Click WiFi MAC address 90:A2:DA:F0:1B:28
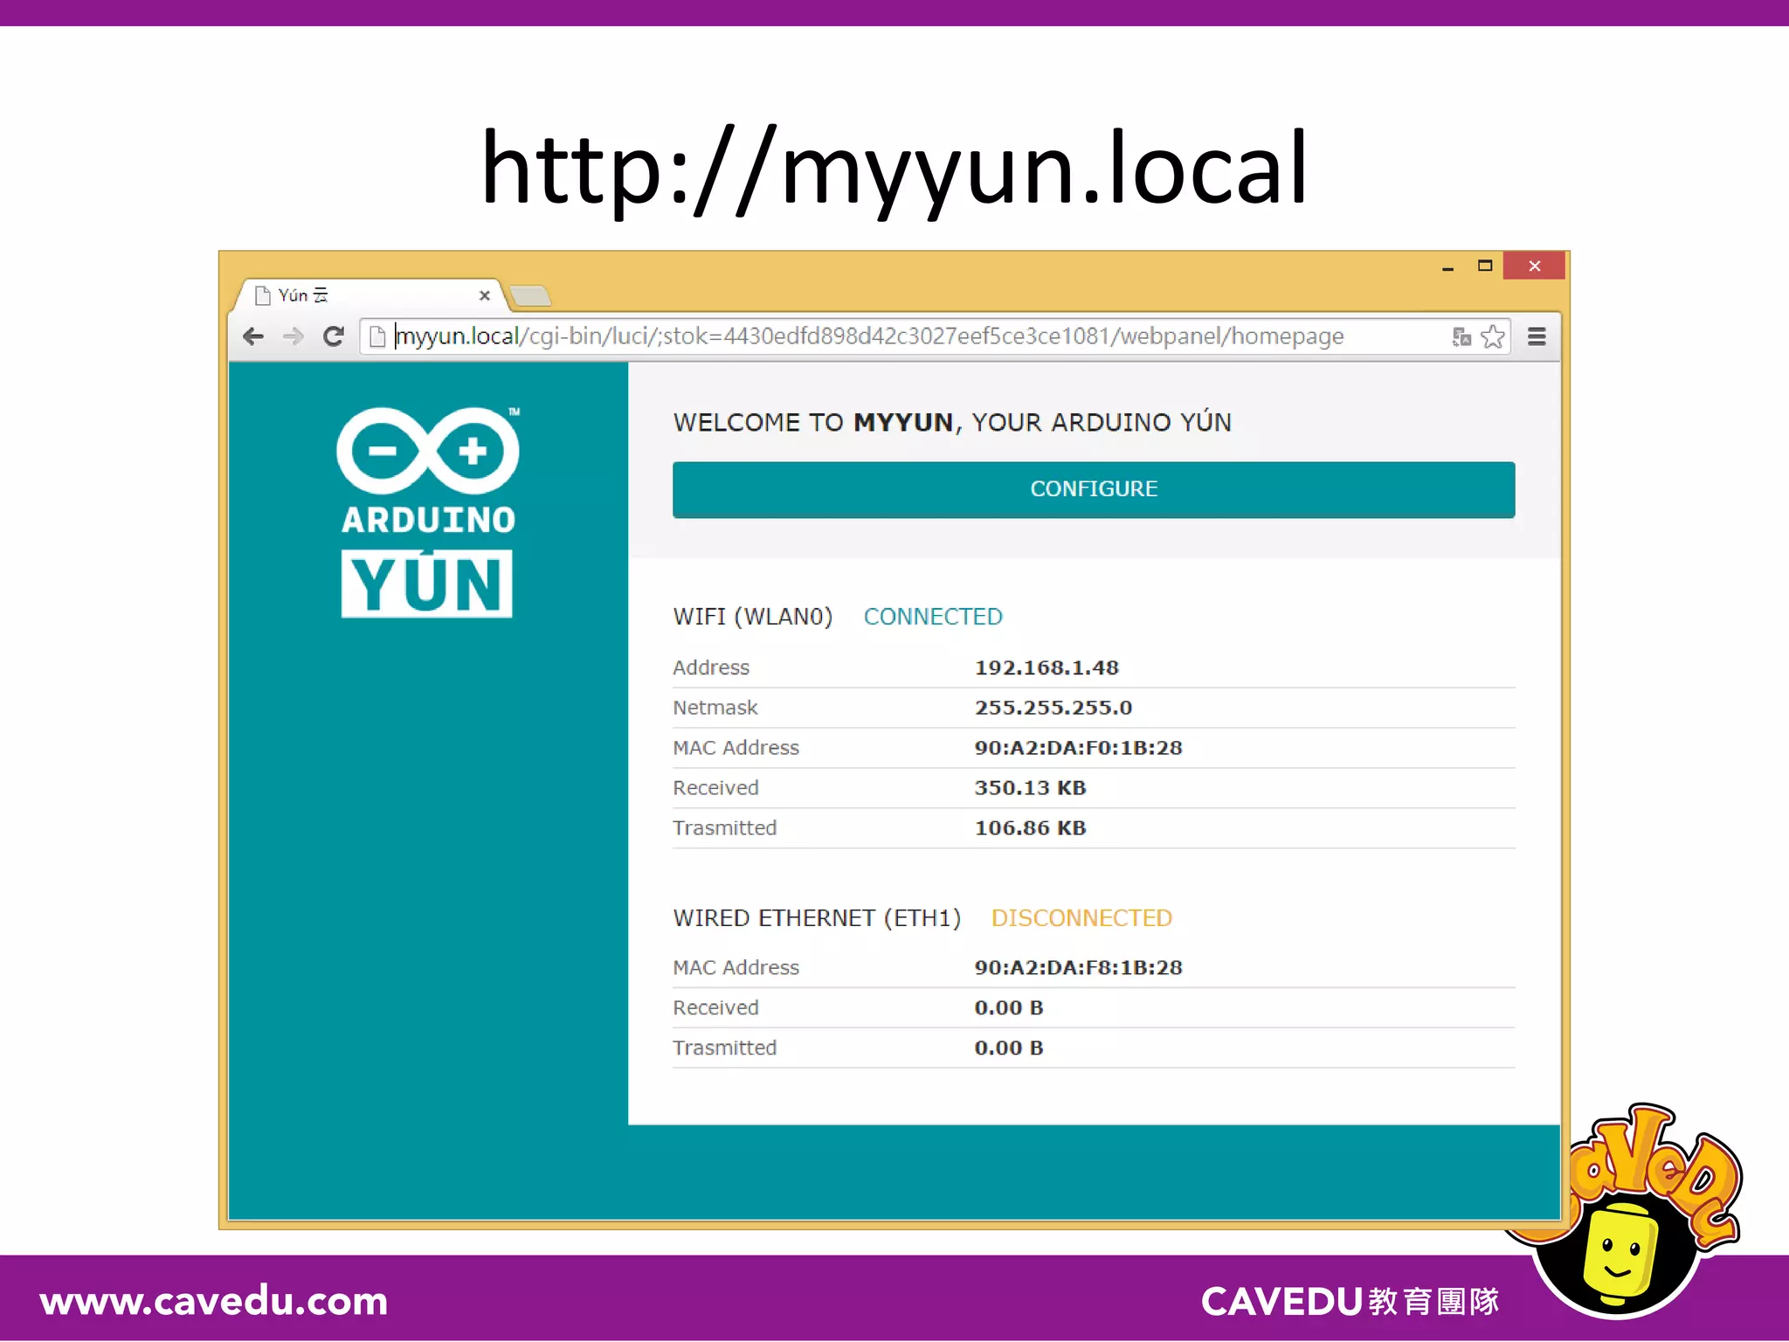 click(x=1078, y=748)
